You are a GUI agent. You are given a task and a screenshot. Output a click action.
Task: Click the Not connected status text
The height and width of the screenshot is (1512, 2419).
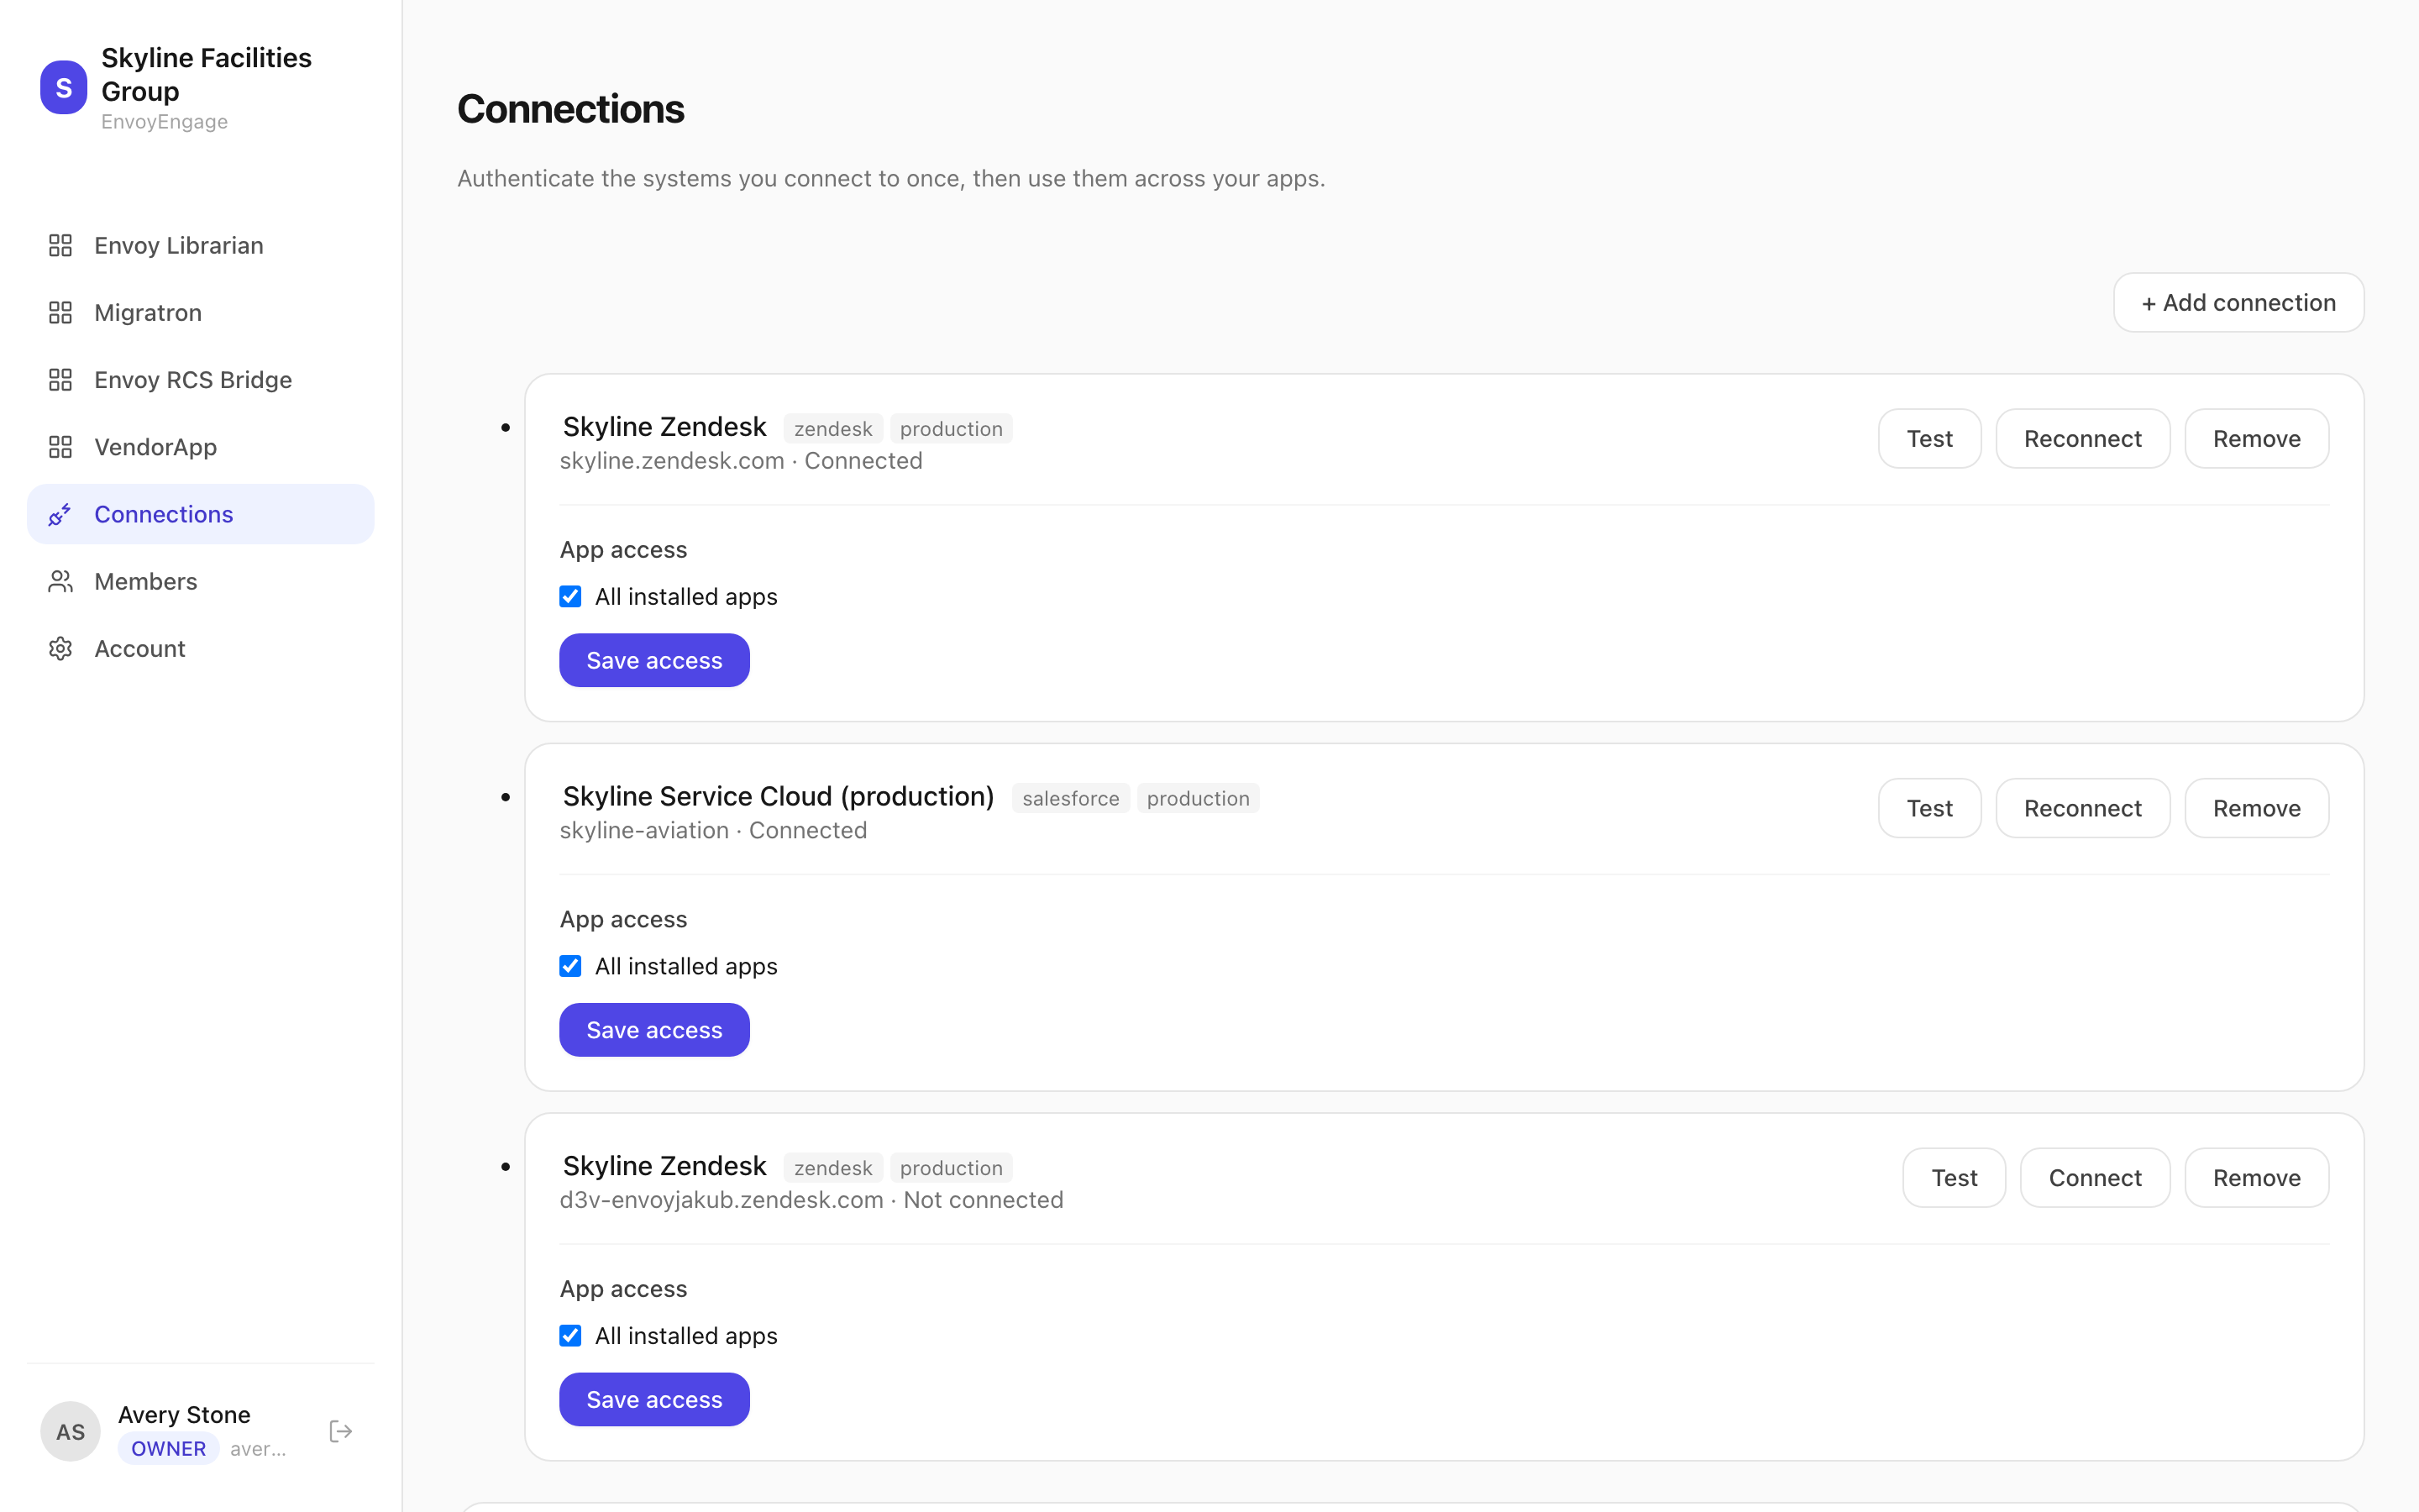pos(983,1199)
